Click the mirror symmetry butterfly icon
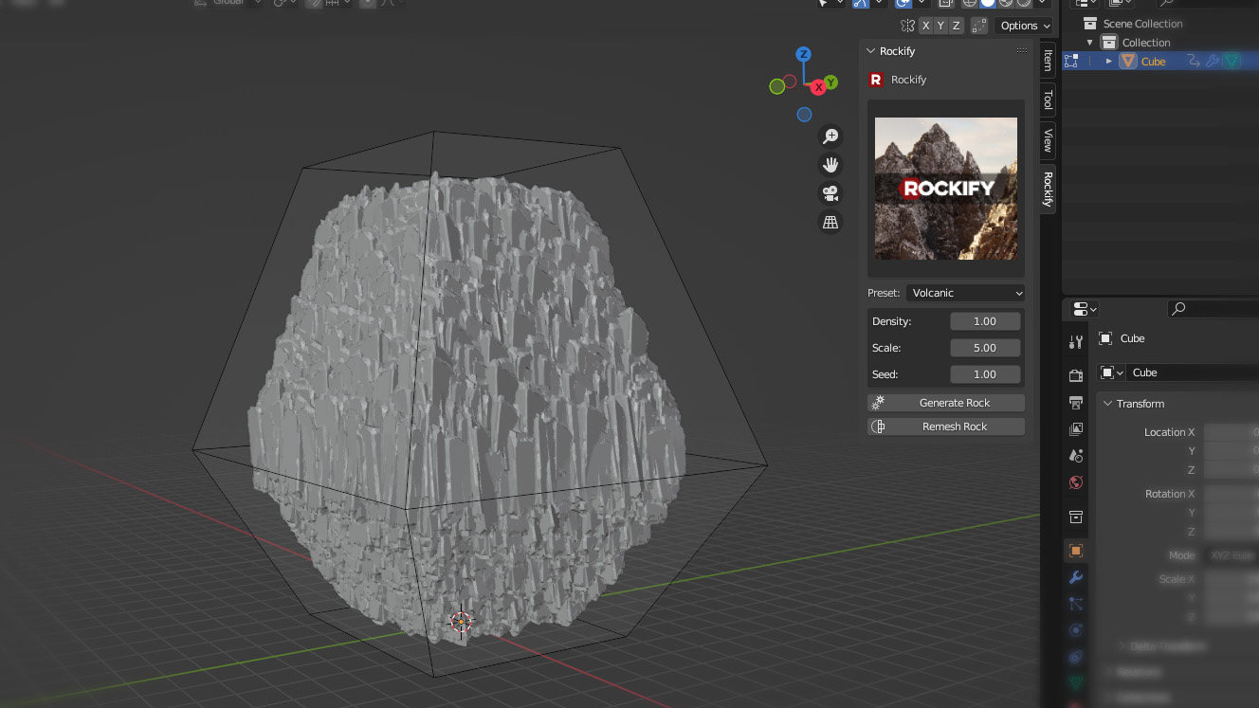Viewport: 1259px width, 708px height. pos(907,26)
